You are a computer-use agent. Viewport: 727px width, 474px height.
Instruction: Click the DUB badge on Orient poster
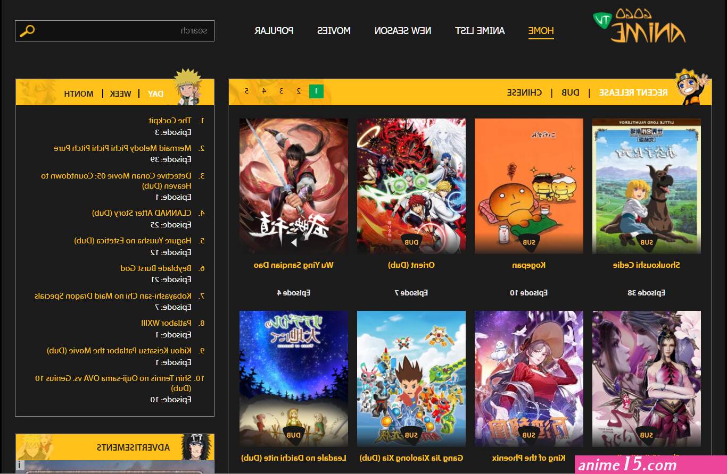coord(411,242)
